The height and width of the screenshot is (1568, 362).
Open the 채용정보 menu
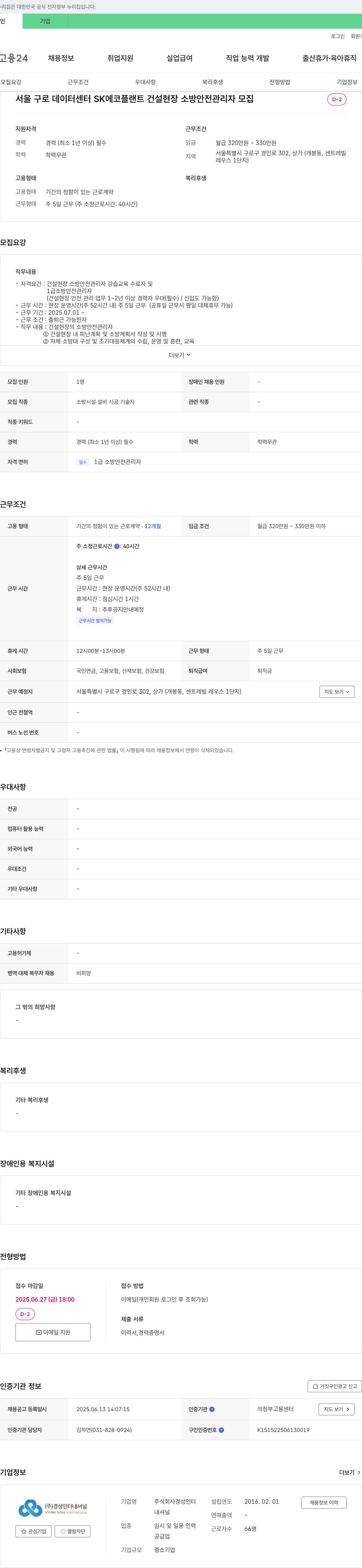pyautogui.click(x=61, y=59)
